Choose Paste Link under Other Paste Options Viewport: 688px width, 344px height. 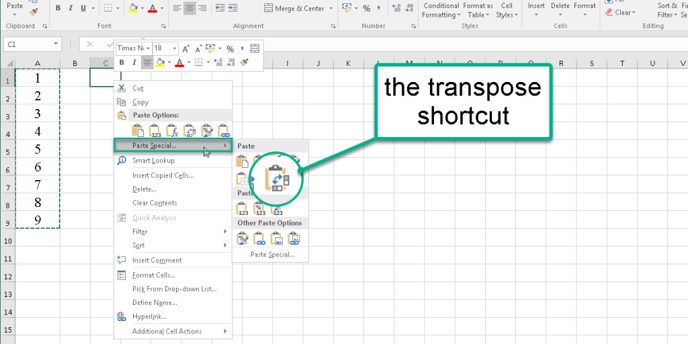[259, 239]
